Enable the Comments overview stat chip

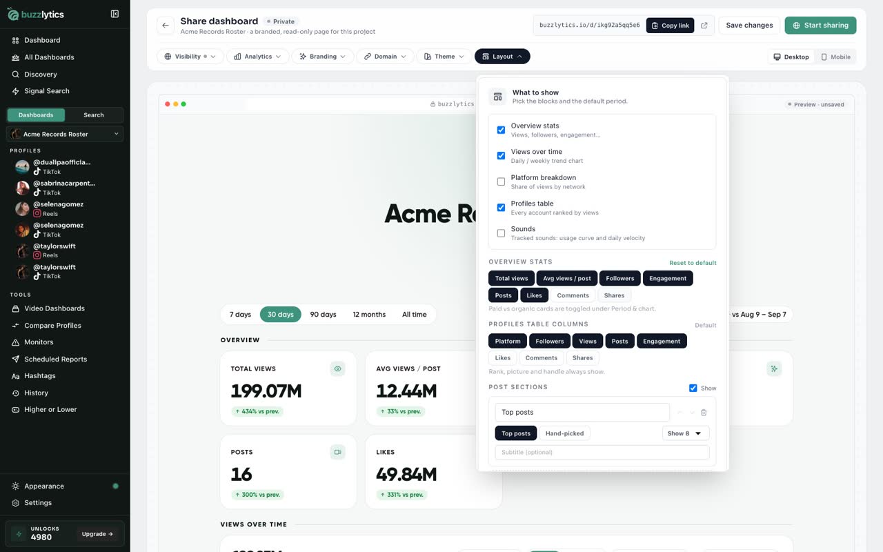(x=573, y=295)
